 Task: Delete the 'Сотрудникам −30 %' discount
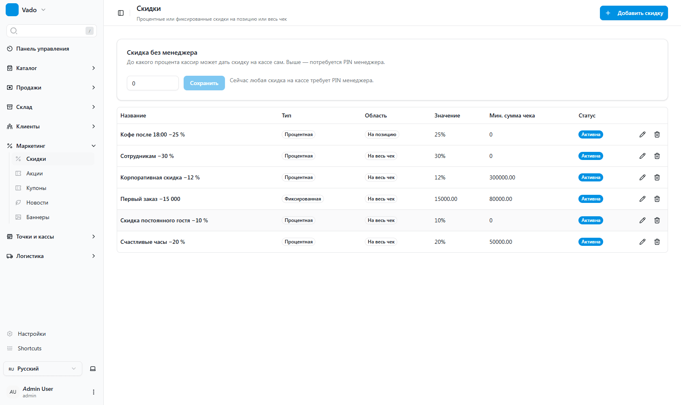tap(657, 156)
